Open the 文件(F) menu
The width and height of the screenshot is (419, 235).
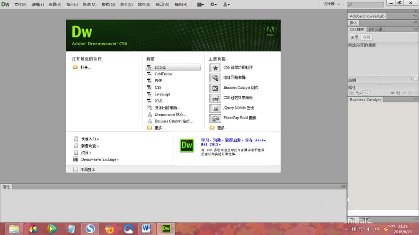(20, 4)
